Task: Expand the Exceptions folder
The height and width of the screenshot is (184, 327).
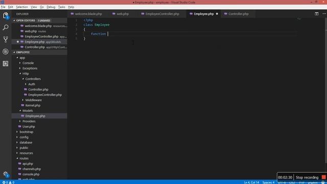Action: coord(20,68)
